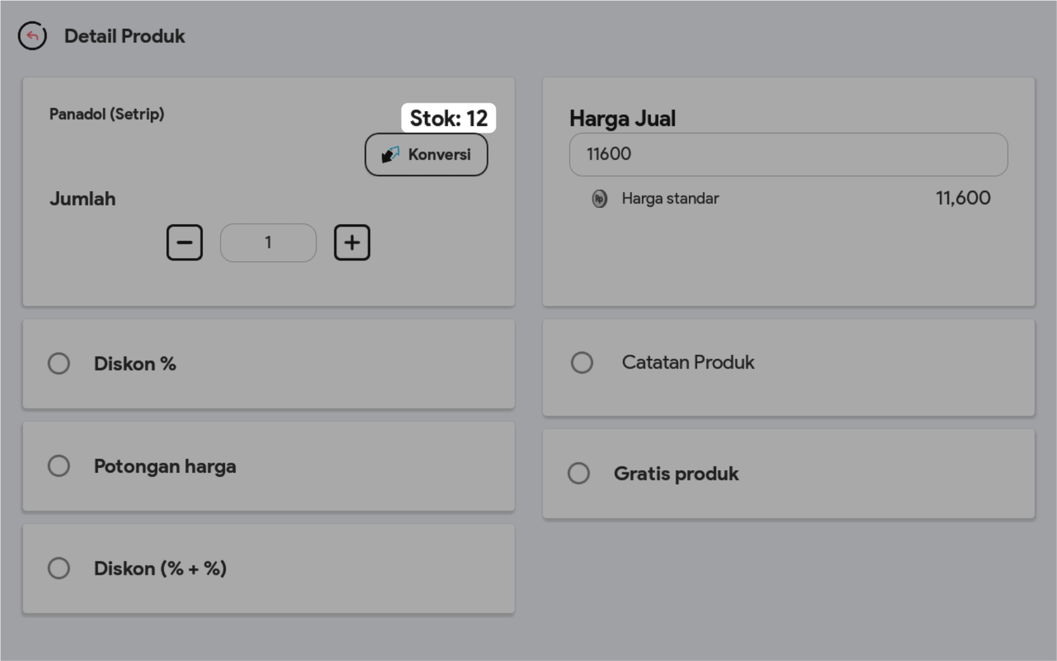
Task: Click the Jumlah quantity input box
Action: (x=268, y=243)
